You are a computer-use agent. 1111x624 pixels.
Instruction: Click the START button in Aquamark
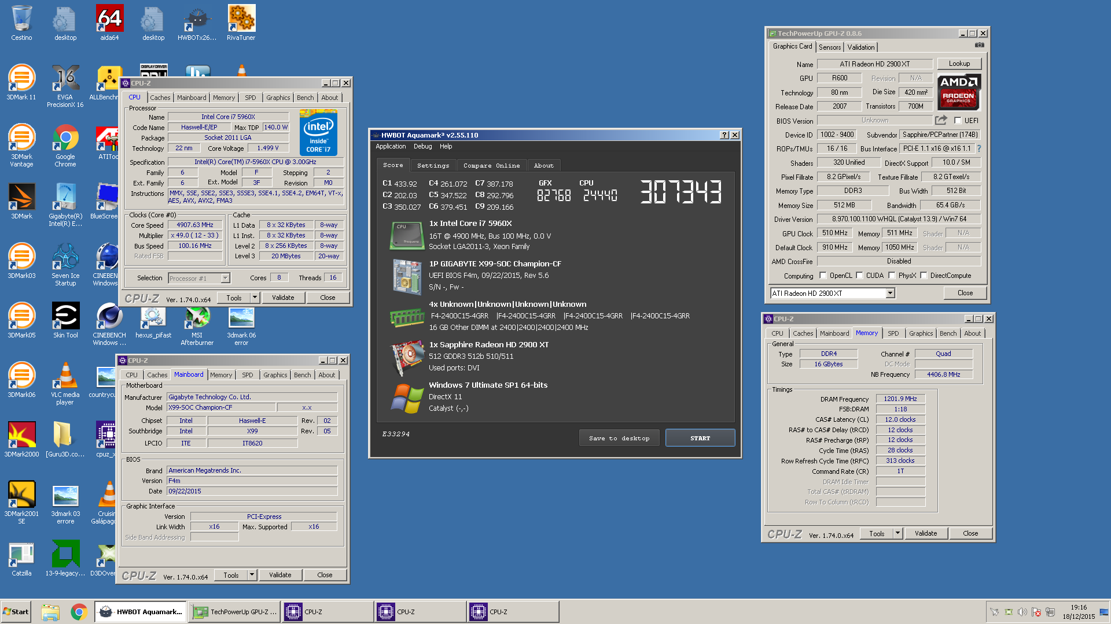click(700, 438)
